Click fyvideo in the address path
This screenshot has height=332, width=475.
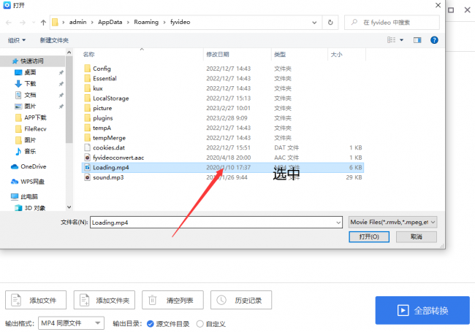pyautogui.click(x=180, y=22)
